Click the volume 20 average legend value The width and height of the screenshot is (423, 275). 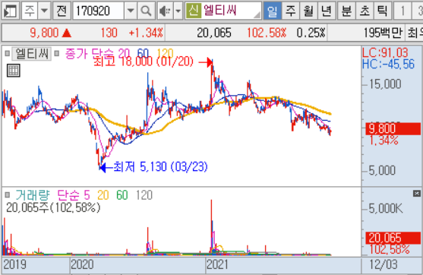point(103,194)
